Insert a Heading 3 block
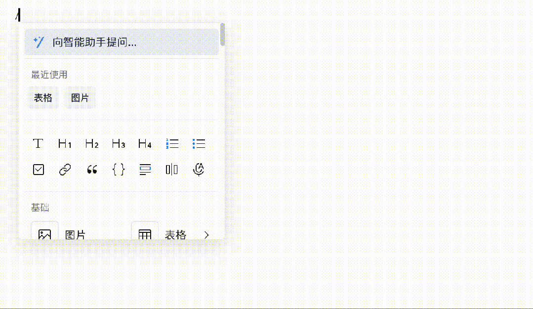Image resolution: width=533 pixels, height=309 pixels. pyautogui.click(x=118, y=143)
